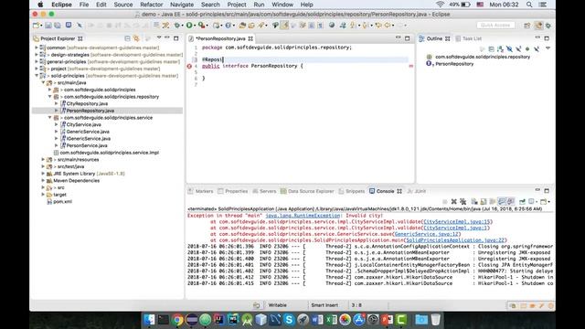
Task: Click Pin Console icon
Action: 522,201
